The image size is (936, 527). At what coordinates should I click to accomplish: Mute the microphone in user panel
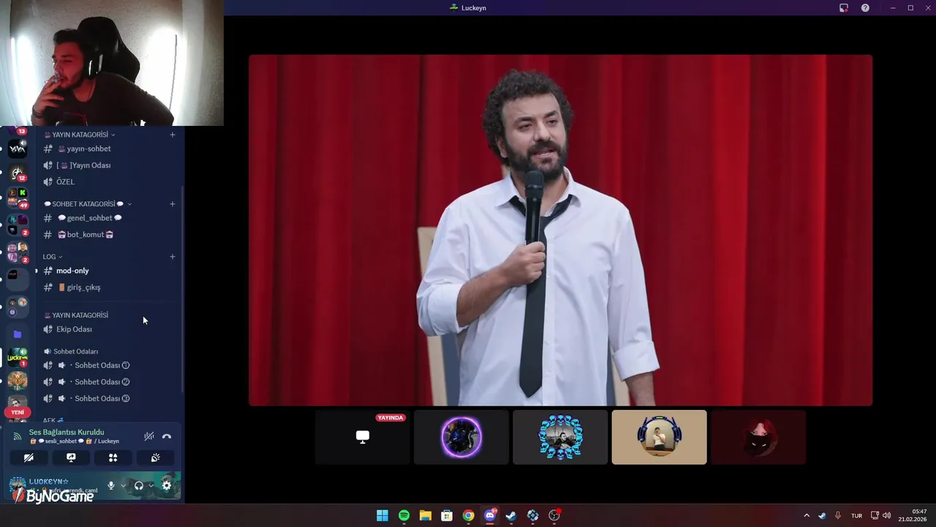point(111,485)
